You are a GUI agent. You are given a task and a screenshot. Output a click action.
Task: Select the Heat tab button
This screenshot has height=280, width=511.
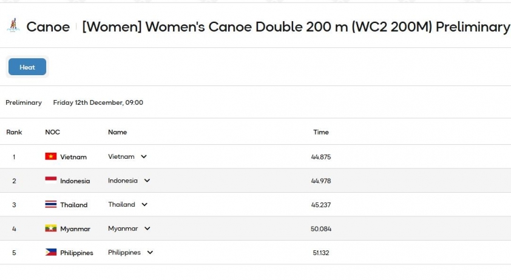click(x=27, y=67)
